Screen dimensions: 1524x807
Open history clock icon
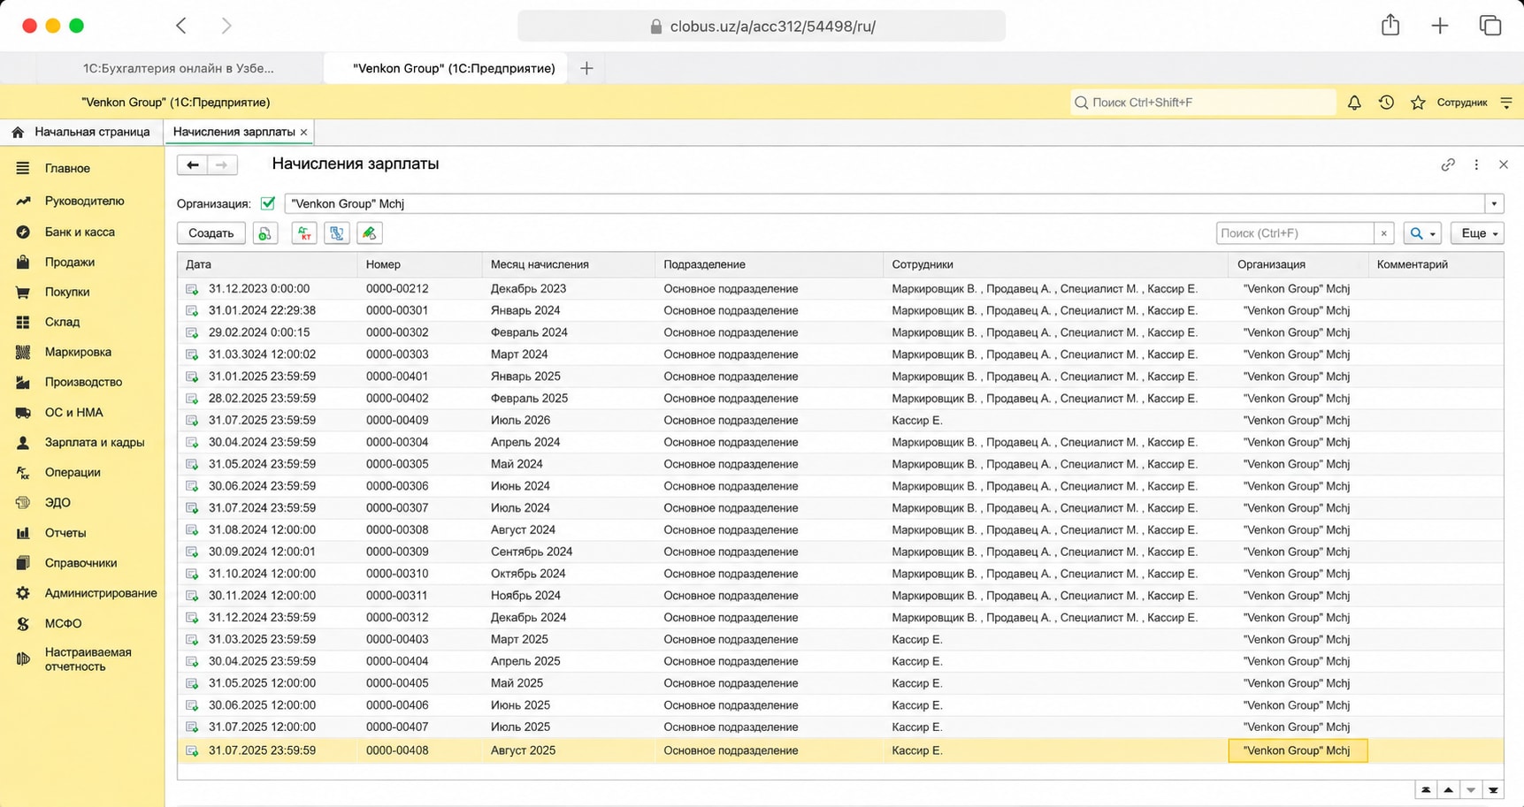pyautogui.click(x=1386, y=103)
